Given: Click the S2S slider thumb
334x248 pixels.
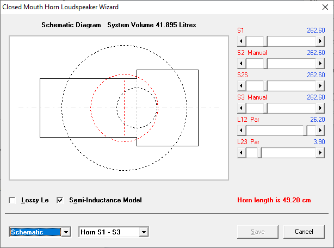Looking at the screenshot, I should 265,86.
